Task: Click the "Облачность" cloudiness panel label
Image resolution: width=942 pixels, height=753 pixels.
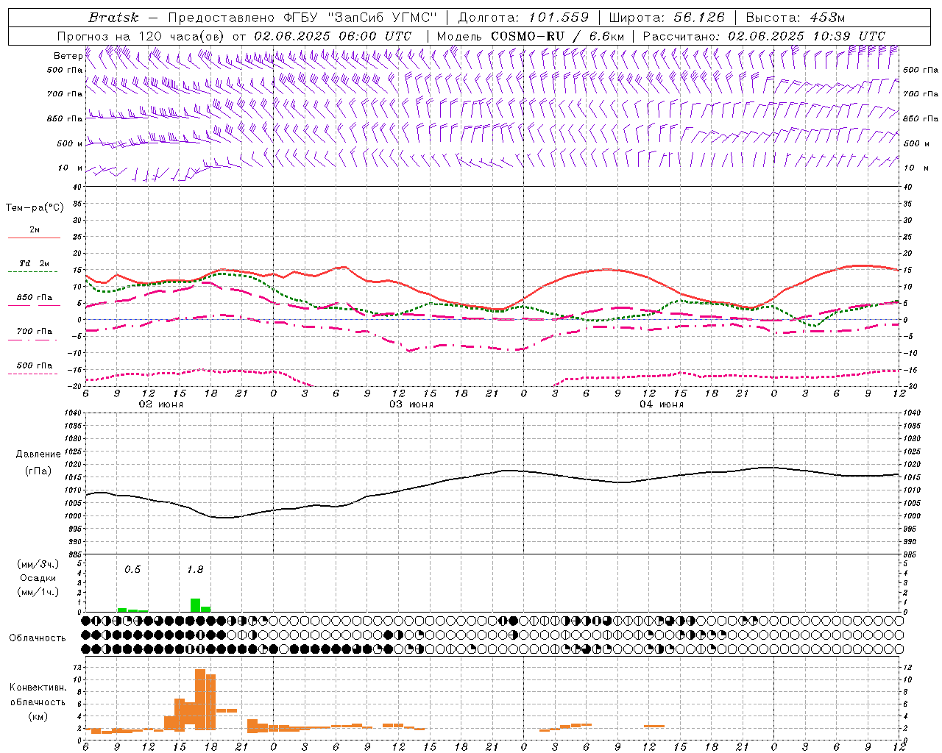Action: tap(37, 638)
